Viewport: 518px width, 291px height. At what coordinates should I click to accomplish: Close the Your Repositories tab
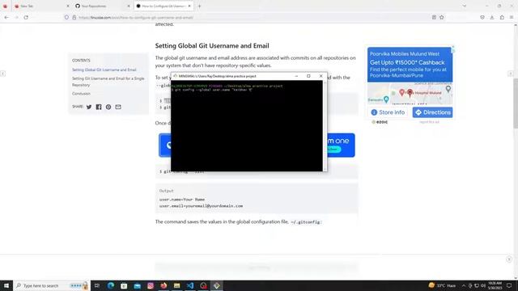tap(129, 6)
